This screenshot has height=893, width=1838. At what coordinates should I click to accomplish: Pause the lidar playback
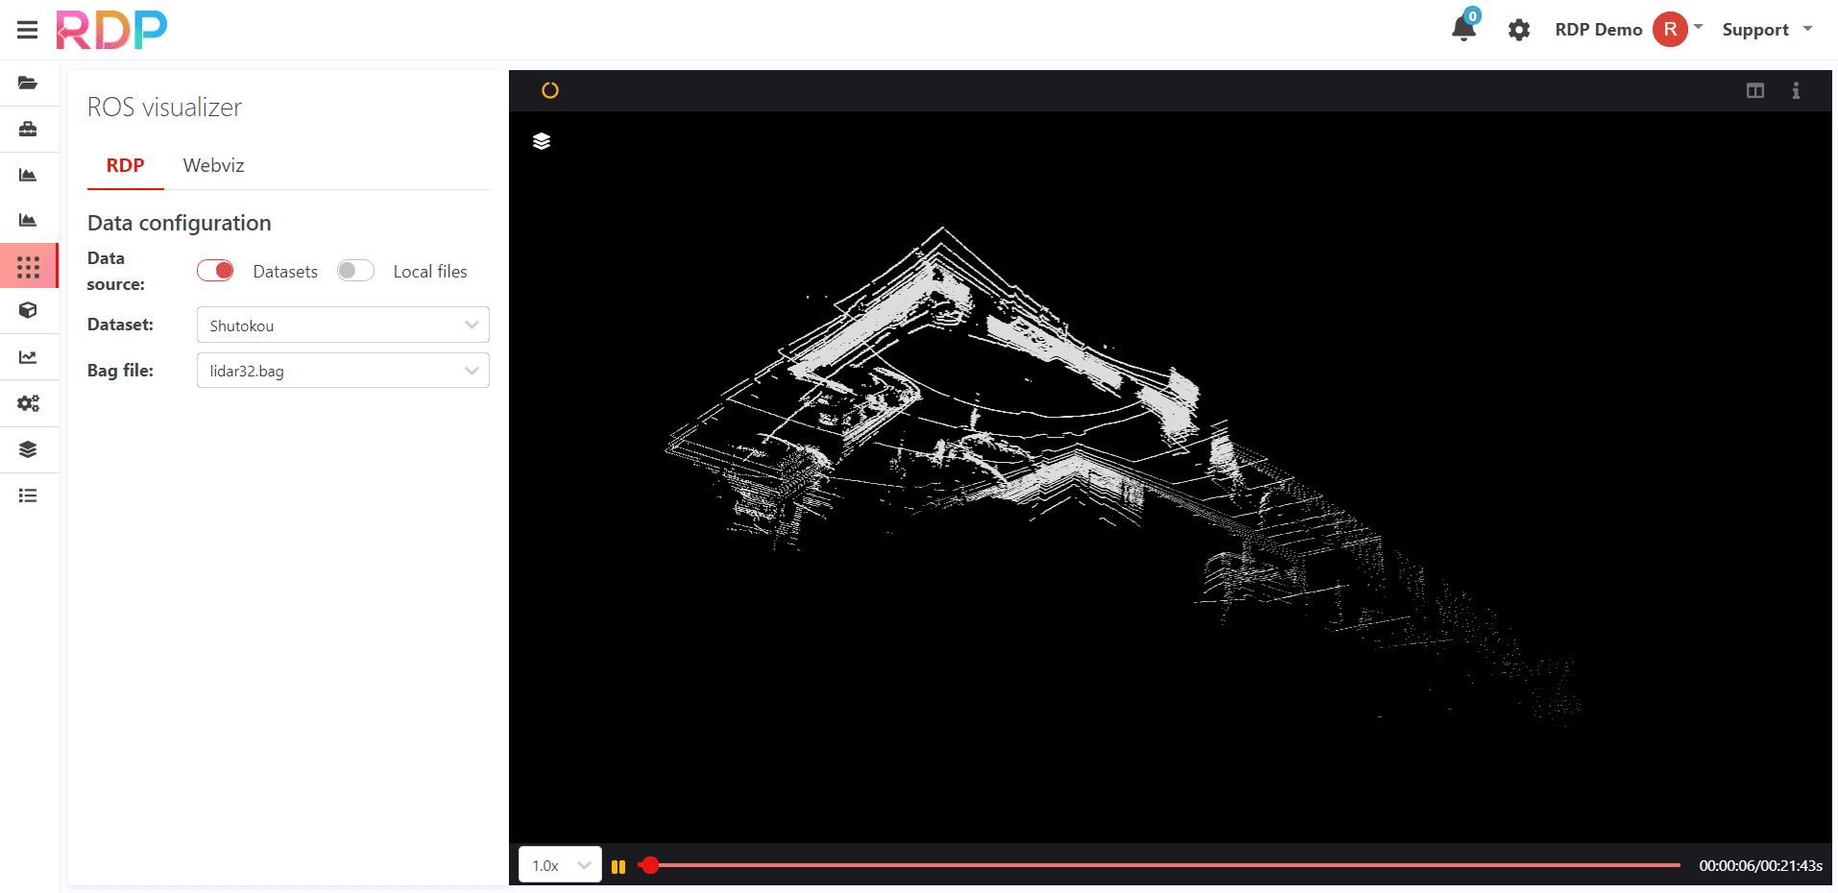click(618, 866)
